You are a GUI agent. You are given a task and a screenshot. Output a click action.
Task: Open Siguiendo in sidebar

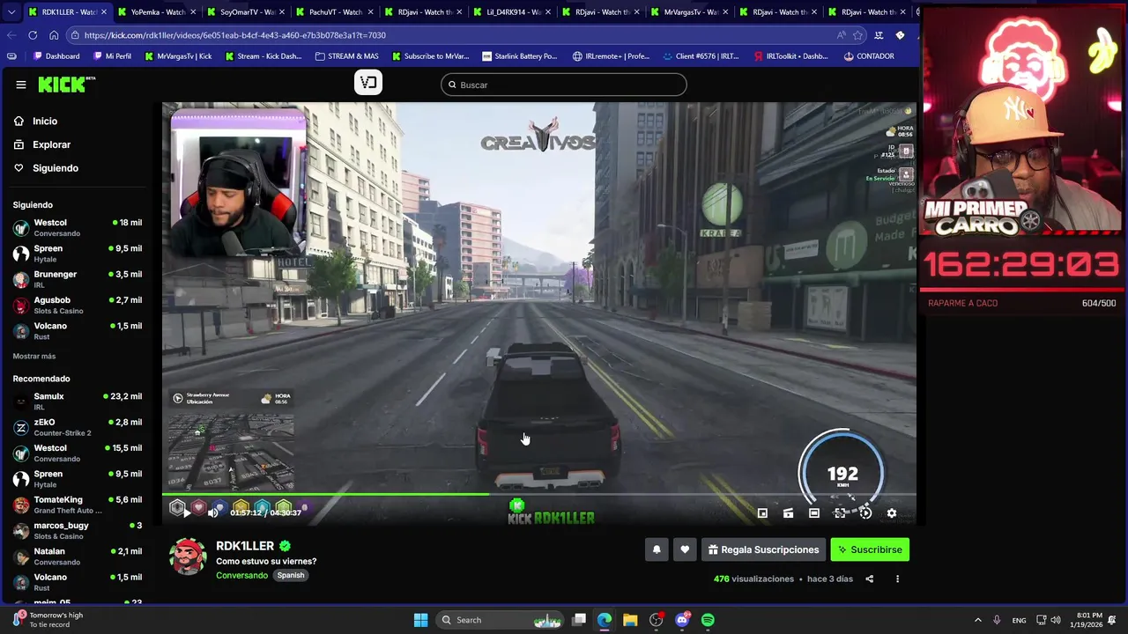pos(56,168)
